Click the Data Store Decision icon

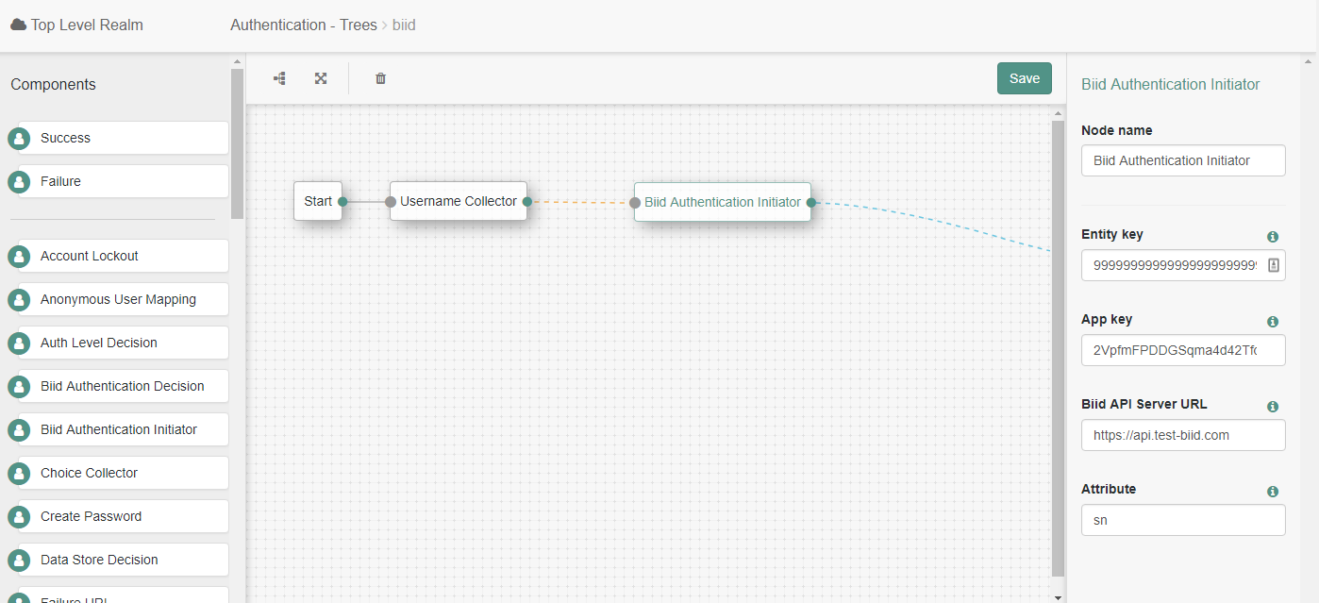coord(19,561)
